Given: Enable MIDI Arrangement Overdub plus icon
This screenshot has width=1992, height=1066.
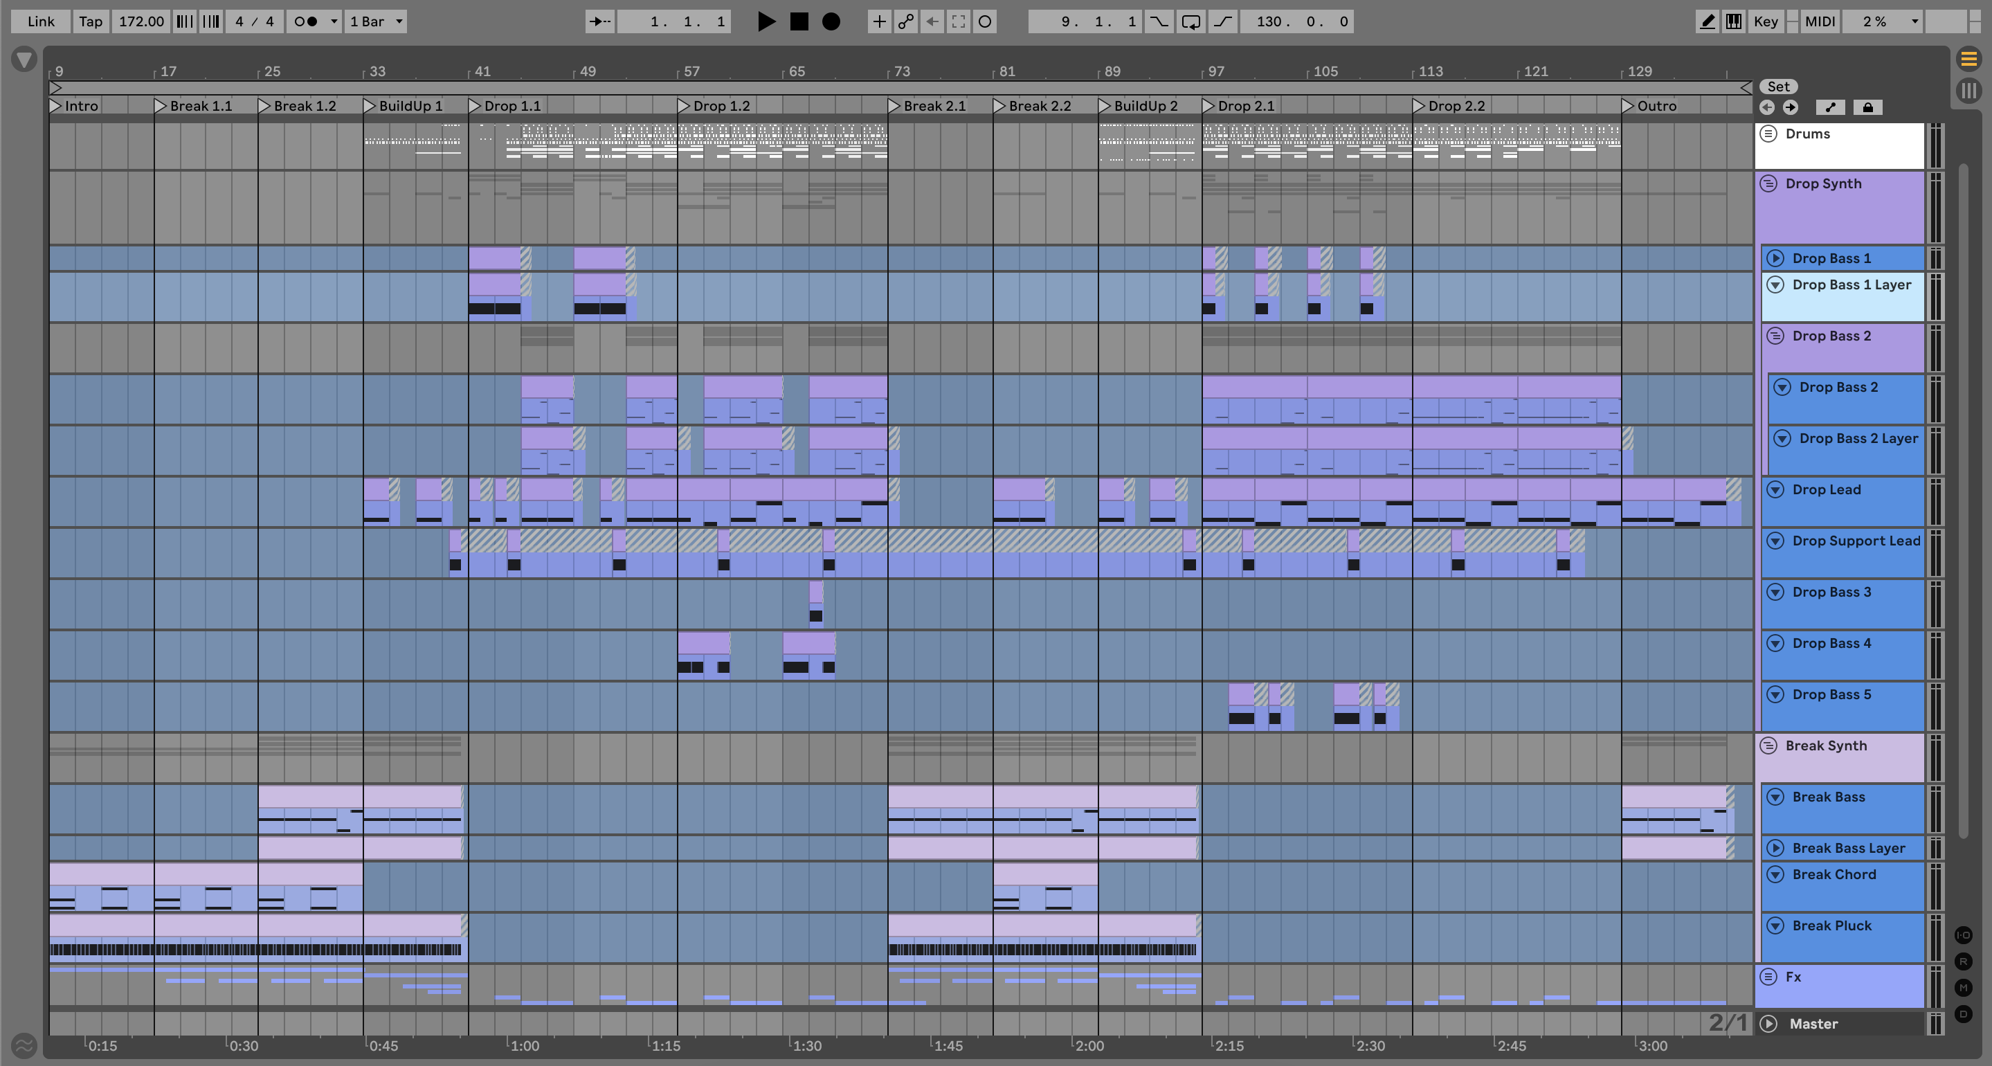Looking at the screenshot, I should point(879,21).
